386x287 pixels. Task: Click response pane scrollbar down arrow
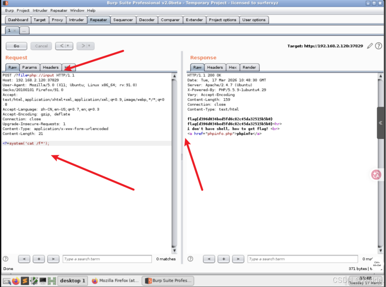pyautogui.click(x=380, y=250)
